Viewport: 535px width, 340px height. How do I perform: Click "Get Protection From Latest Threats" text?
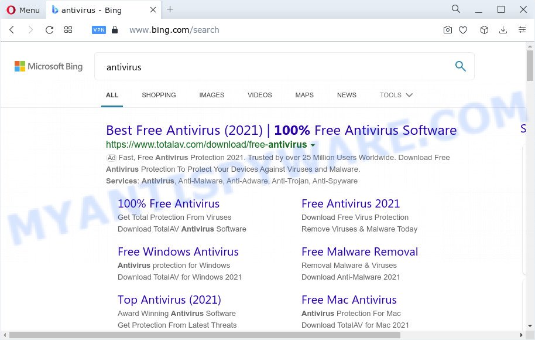[177, 325]
